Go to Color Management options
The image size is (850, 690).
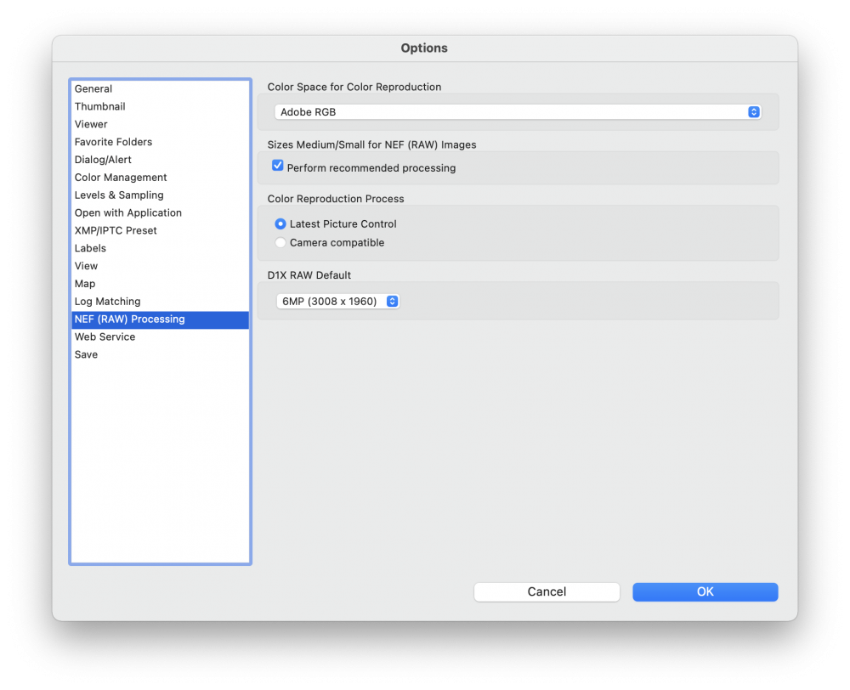(160, 178)
